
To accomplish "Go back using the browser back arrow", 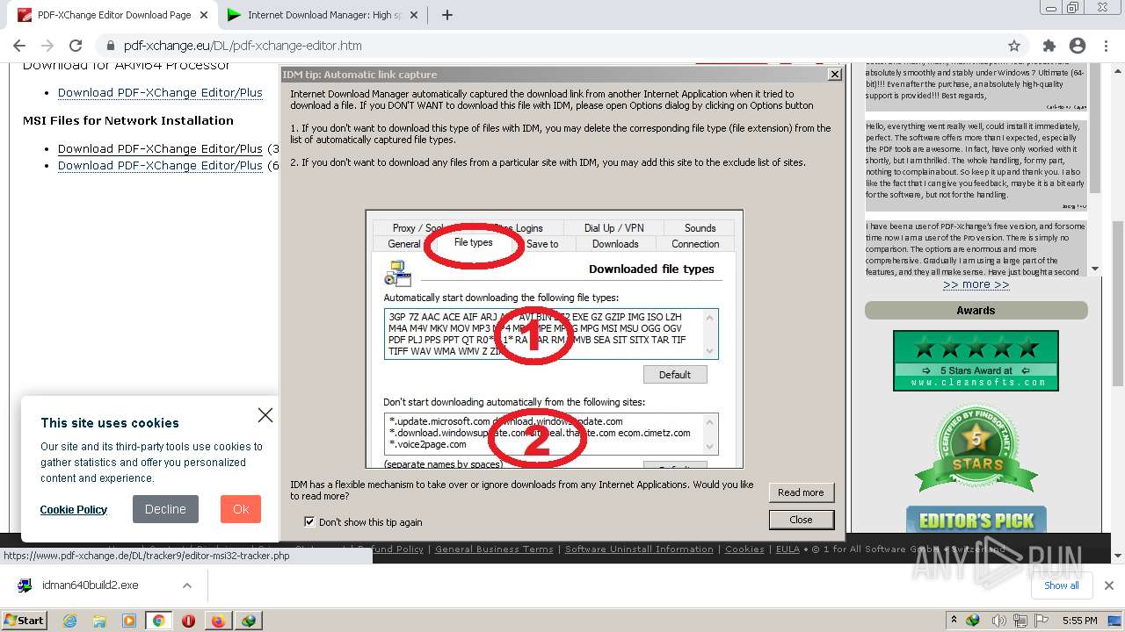I will click(x=19, y=46).
